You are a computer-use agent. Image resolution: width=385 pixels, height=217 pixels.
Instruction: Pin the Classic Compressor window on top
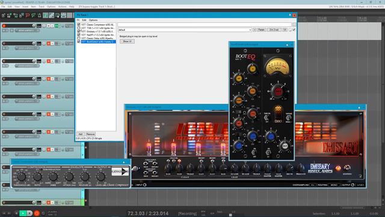123,162
